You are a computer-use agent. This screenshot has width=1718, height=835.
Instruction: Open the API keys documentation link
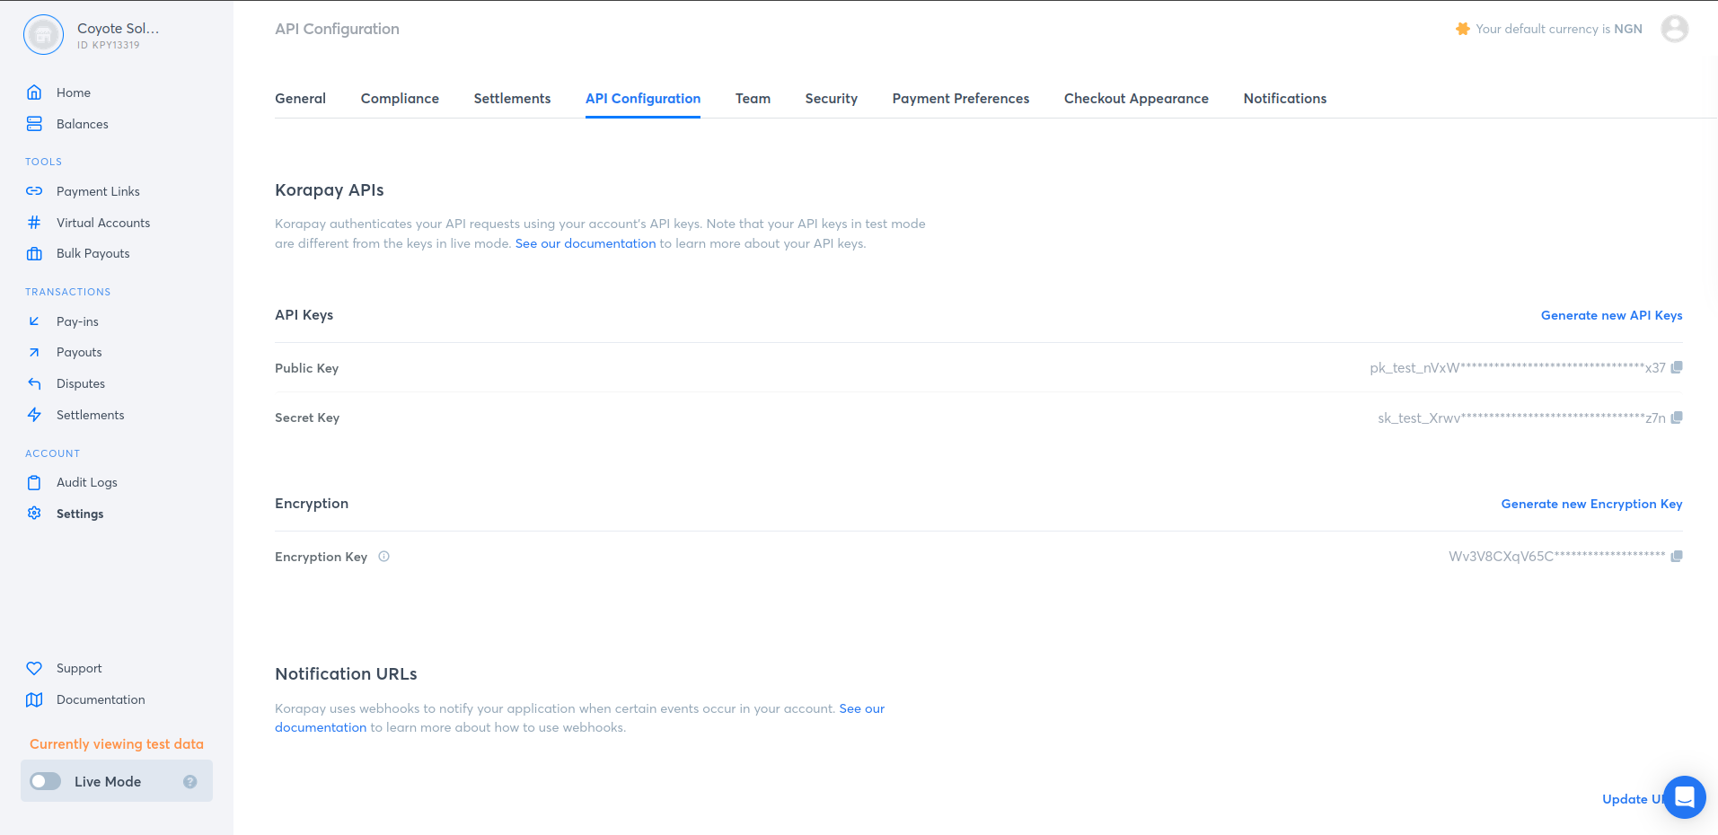click(x=585, y=243)
